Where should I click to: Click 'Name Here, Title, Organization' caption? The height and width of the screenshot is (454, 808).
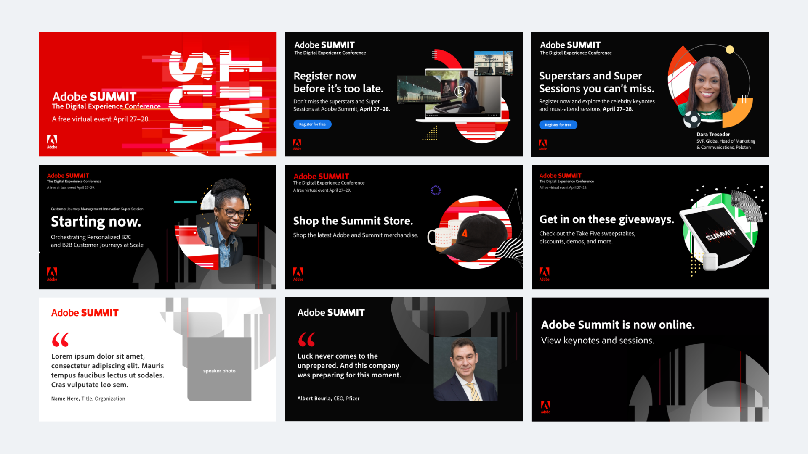pos(88,399)
